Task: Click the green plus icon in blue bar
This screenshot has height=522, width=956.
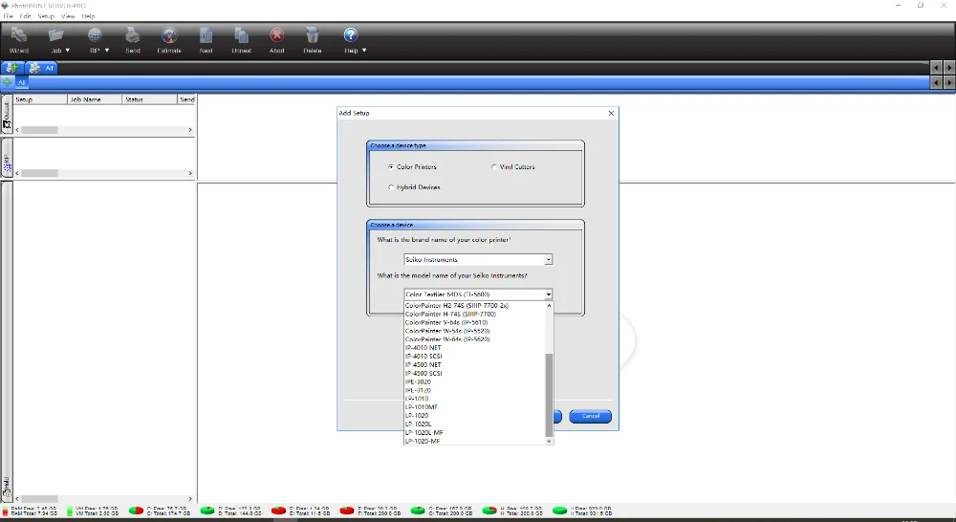Action: (x=8, y=81)
